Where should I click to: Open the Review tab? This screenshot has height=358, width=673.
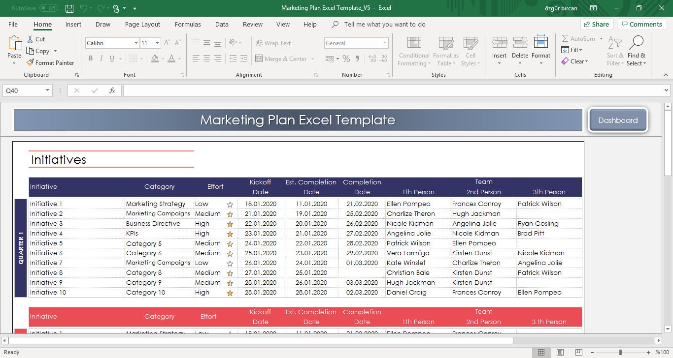[252, 24]
